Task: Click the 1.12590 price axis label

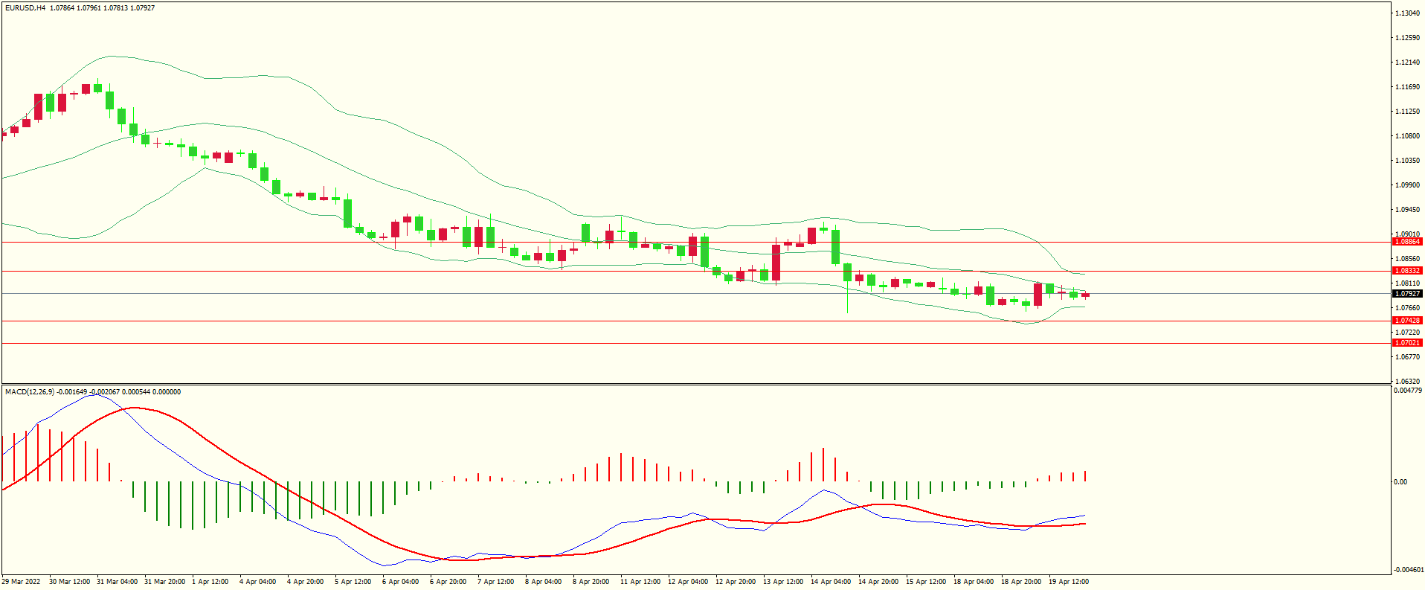Action: [x=1408, y=38]
